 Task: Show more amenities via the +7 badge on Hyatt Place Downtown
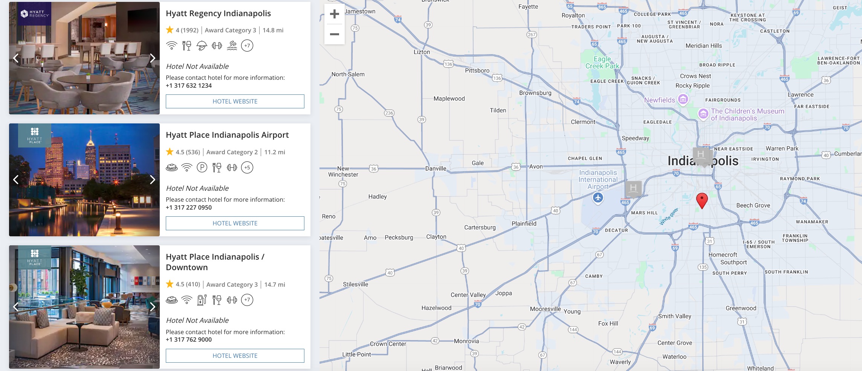(x=247, y=300)
